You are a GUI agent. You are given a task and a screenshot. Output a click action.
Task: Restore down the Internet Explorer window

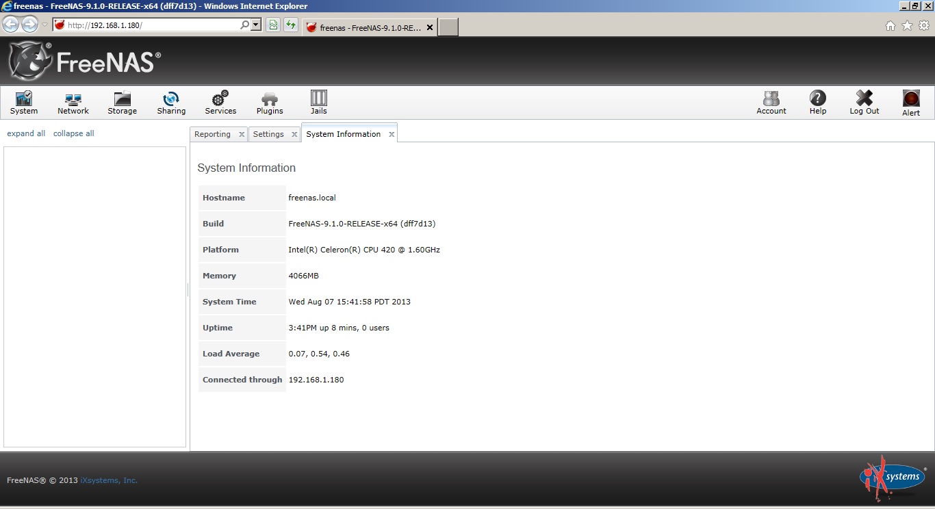[915, 6]
